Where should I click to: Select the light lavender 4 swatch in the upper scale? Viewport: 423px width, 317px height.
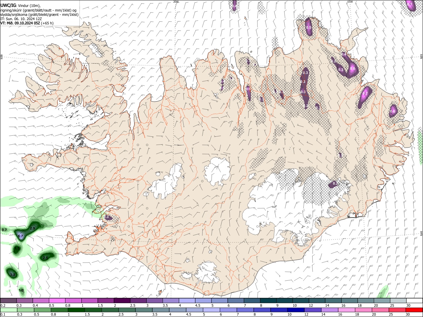tap(187, 300)
